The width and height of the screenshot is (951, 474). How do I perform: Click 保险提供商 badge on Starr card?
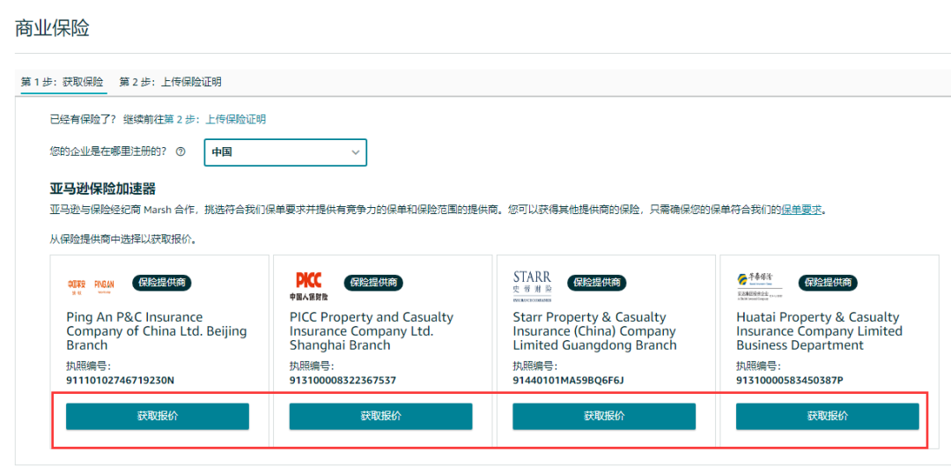[596, 282]
